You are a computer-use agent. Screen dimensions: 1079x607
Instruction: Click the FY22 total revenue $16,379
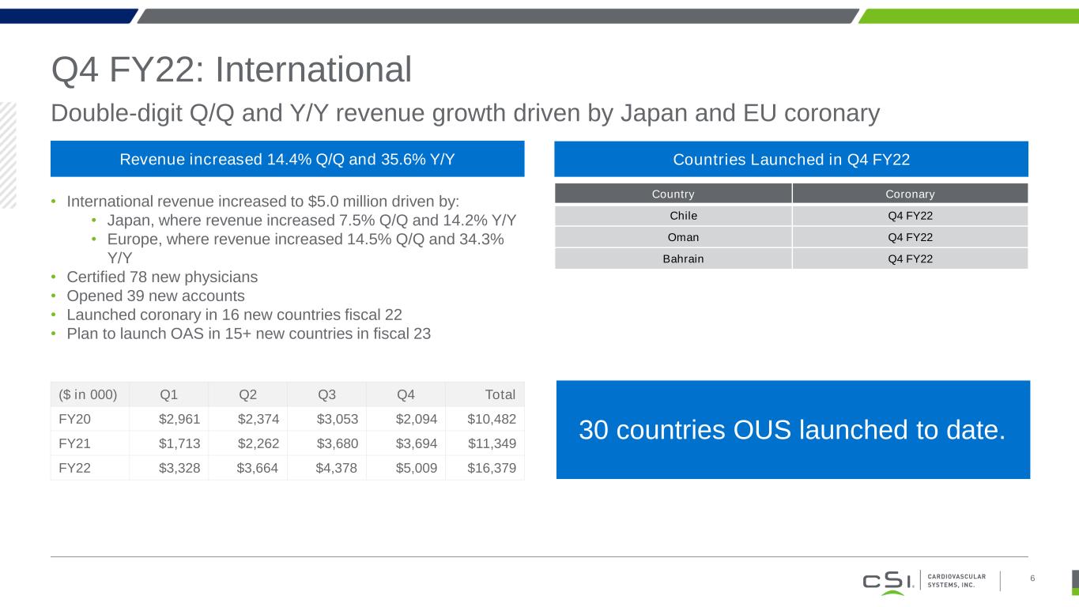(491, 468)
